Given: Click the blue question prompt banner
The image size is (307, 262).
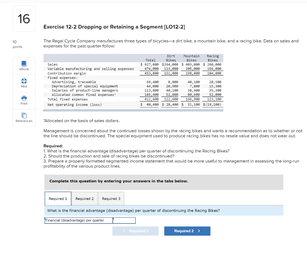Looking at the screenshot, I should [164, 210].
